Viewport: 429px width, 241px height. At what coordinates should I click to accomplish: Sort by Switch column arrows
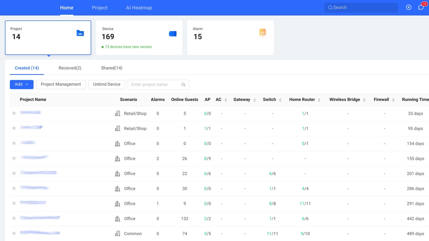pyautogui.click(x=280, y=100)
